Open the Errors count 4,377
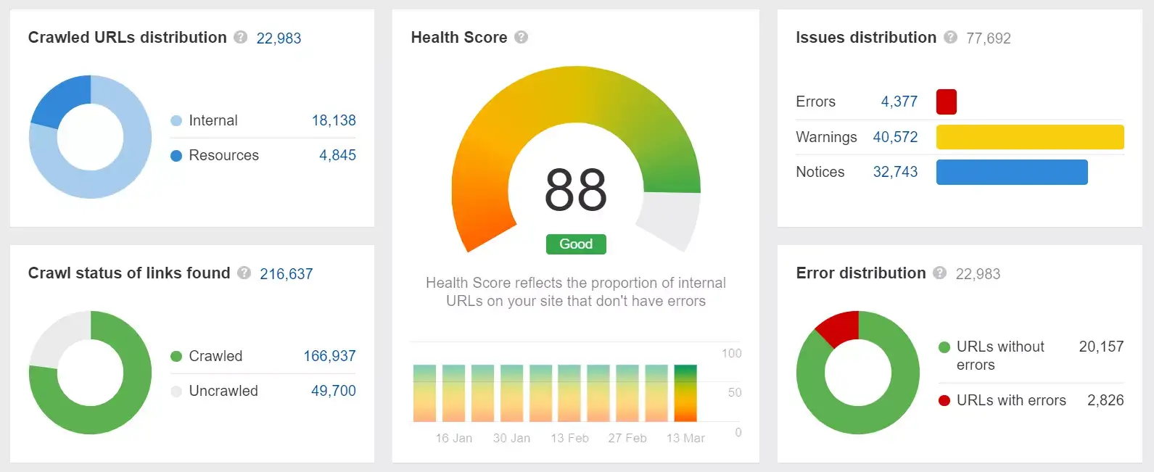 [899, 102]
